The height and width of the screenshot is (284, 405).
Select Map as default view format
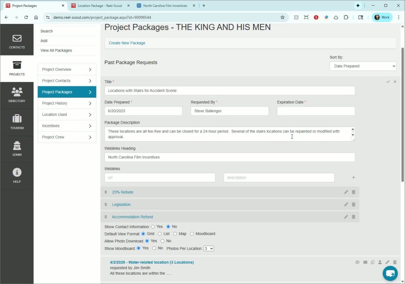click(175, 234)
